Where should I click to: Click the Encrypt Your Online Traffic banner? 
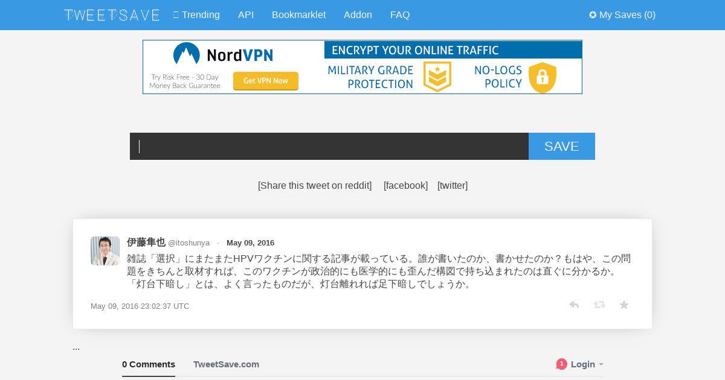pyautogui.click(x=453, y=50)
